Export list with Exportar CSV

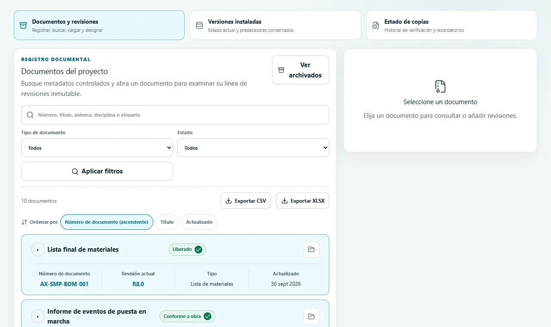point(245,201)
